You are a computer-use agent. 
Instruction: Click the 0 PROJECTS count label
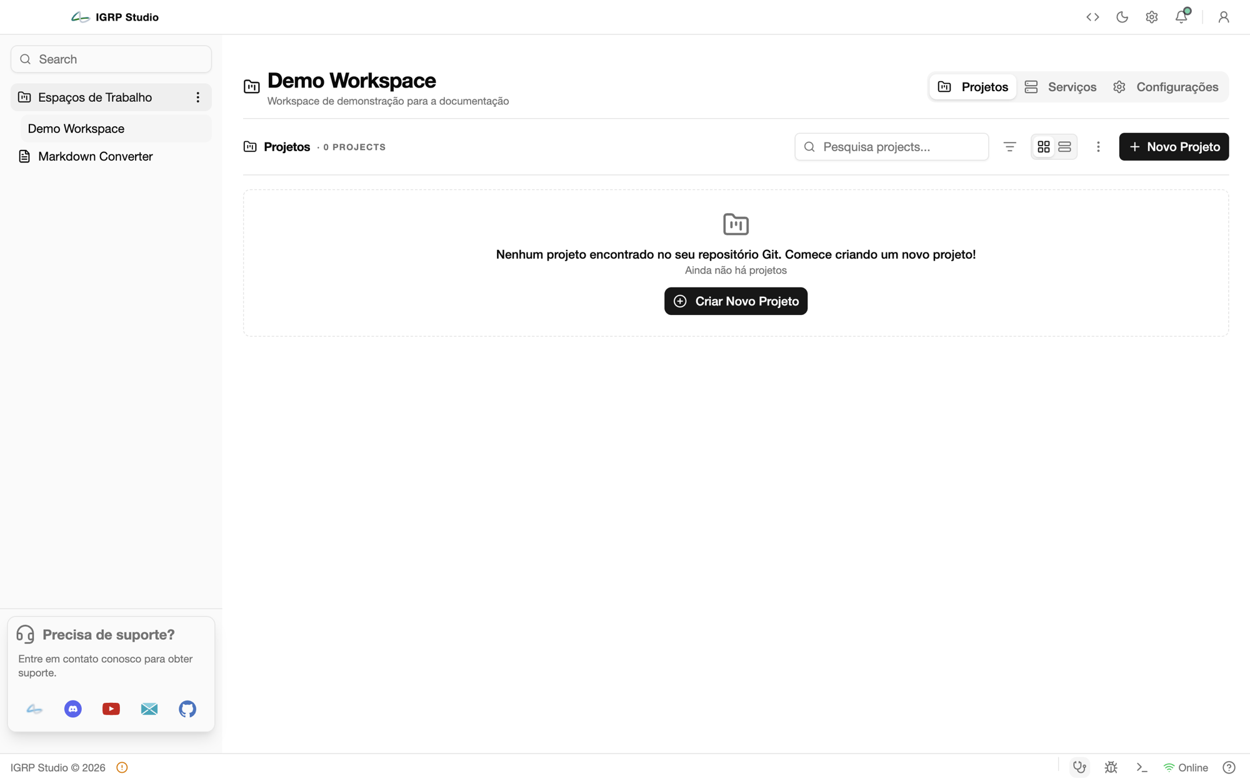(354, 147)
